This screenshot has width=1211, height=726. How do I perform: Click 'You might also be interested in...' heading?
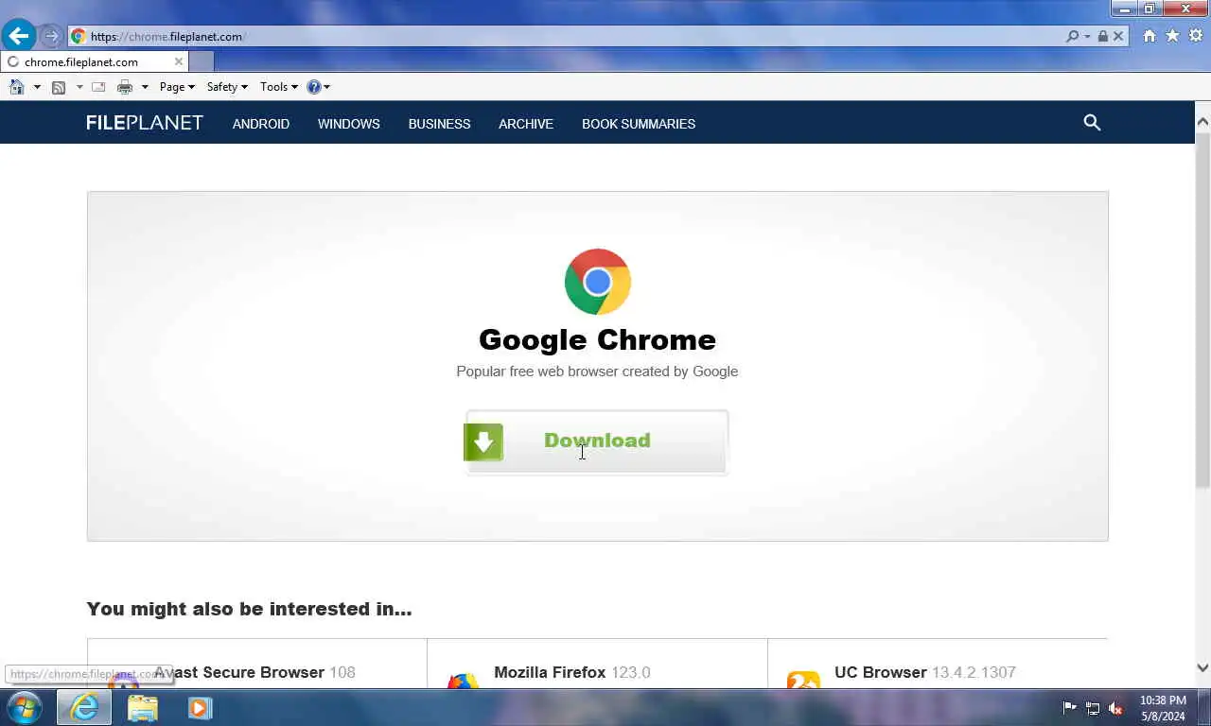(x=249, y=609)
